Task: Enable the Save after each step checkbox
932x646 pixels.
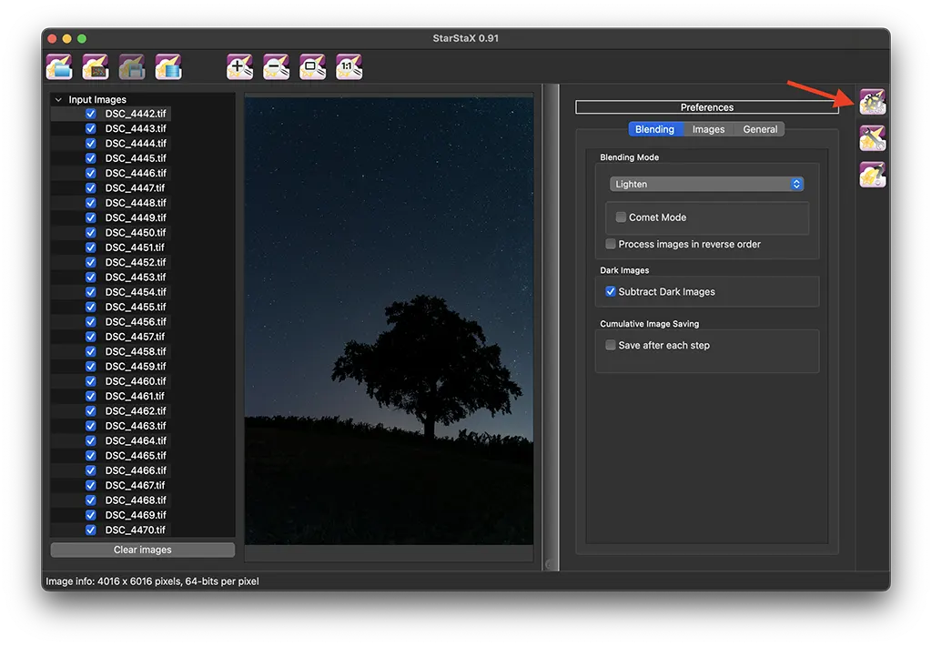Action: pyautogui.click(x=611, y=346)
